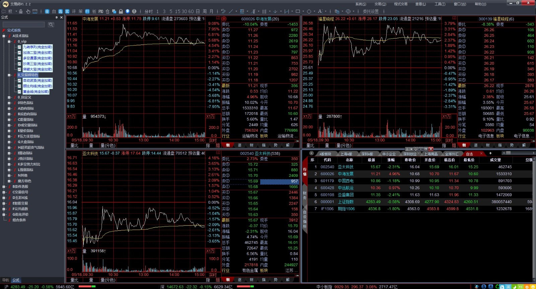The image size is (536, 289).
Task: Collapse the 0_vip tree node
Action: click(9, 42)
